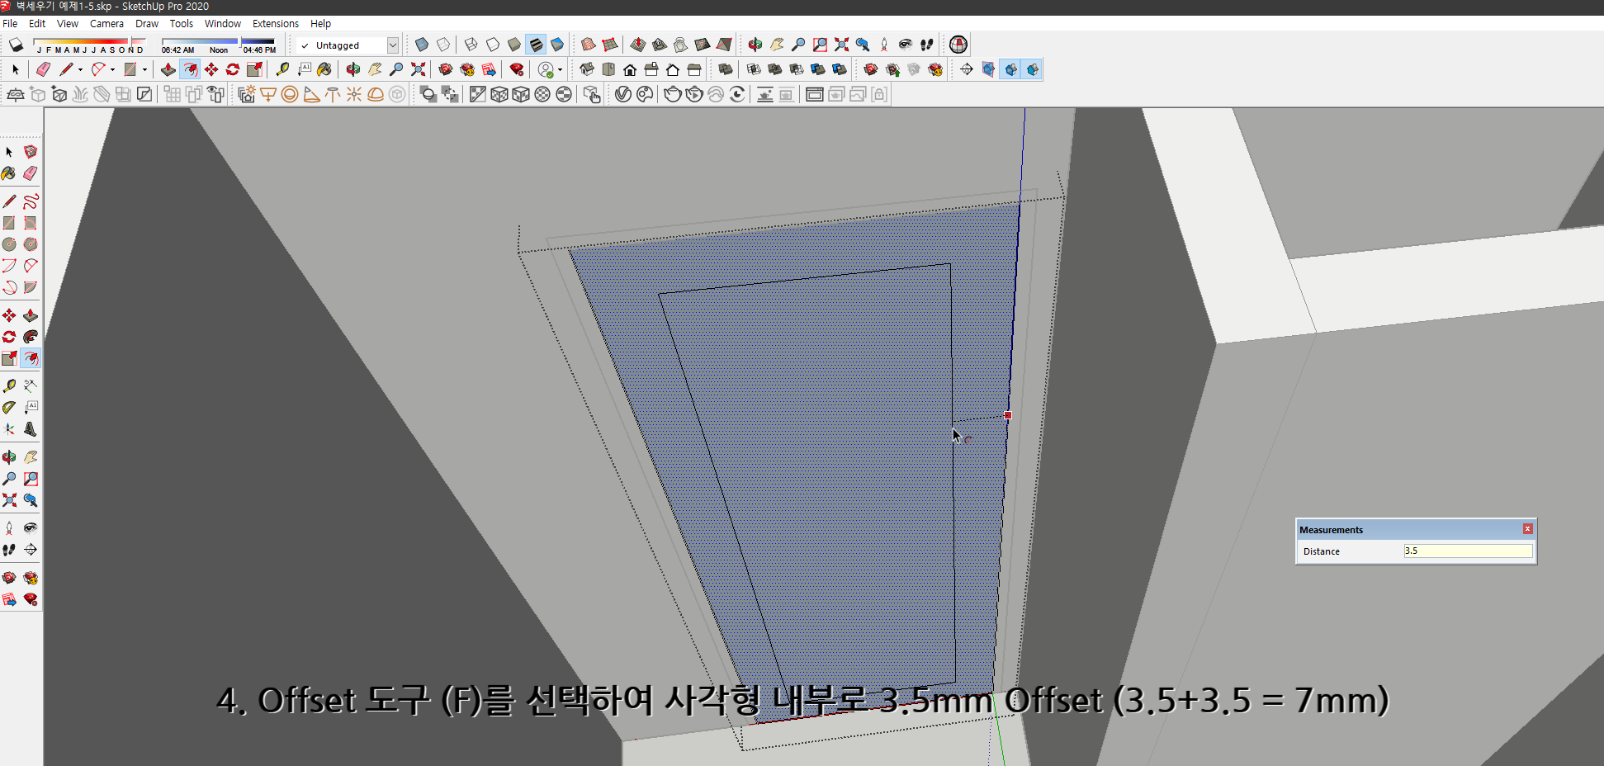This screenshot has width=1604, height=766.
Task: Click the Solid Tools Subtract icon
Action: click(x=797, y=69)
